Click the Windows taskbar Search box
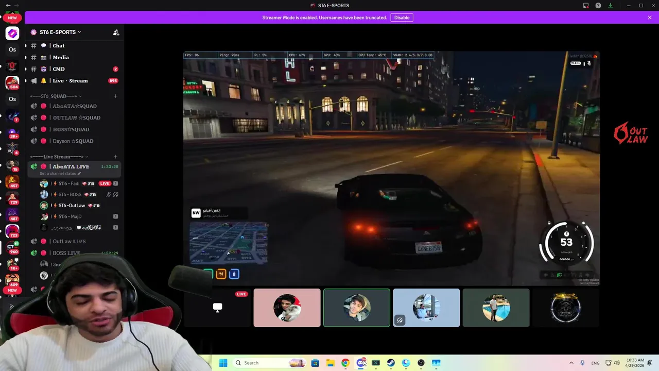This screenshot has height=371, width=659. click(269, 363)
